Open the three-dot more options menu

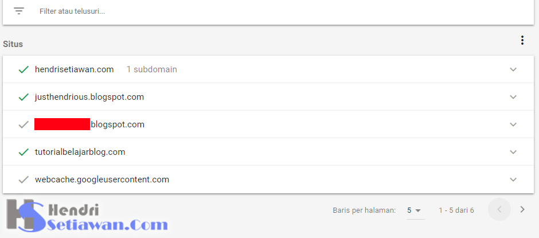[522, 40]
